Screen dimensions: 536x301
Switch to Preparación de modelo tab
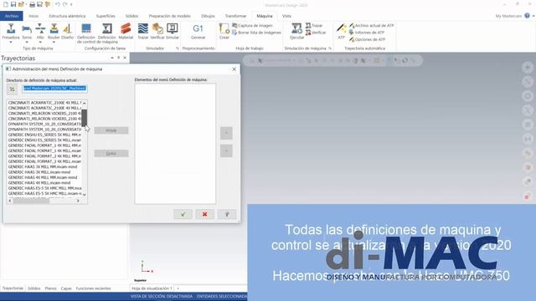coord(169,16)
